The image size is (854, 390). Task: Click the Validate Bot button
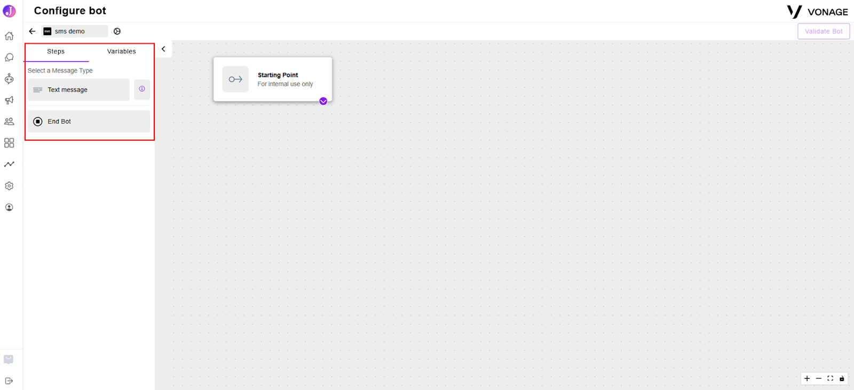click(x=824, y=31)
